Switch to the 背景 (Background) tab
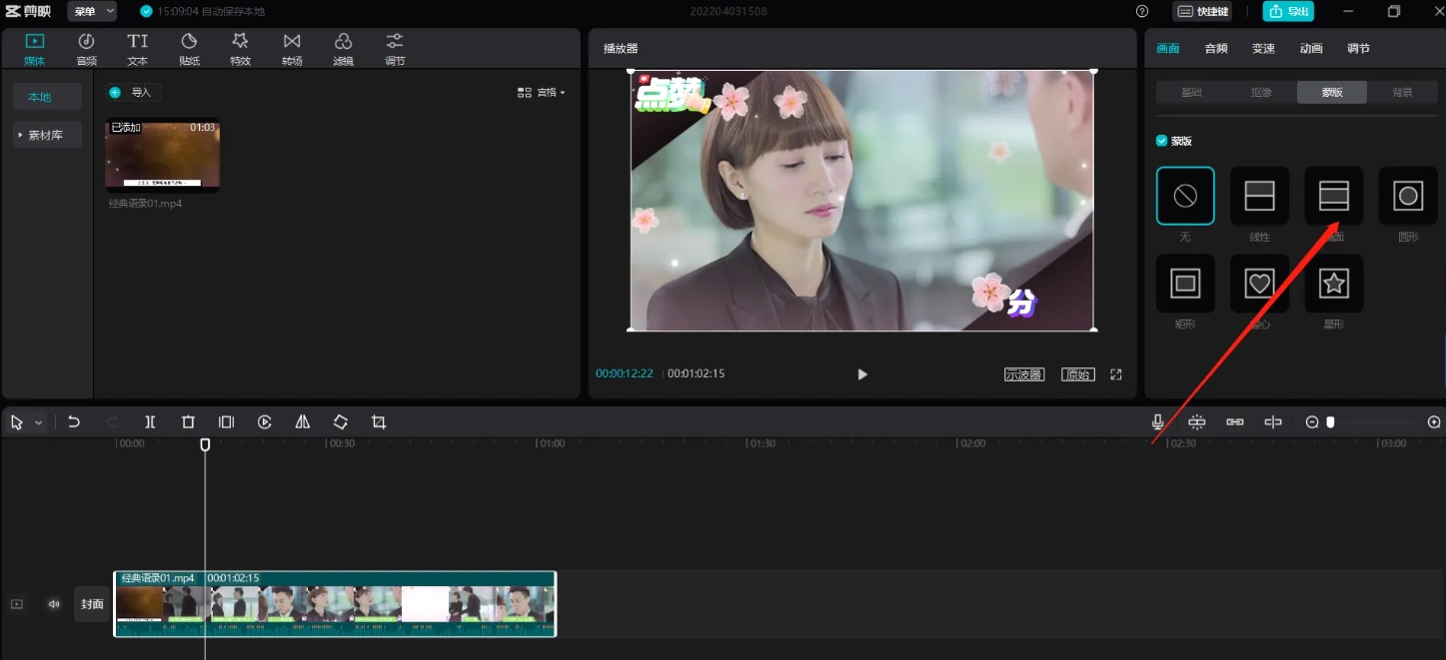 1403,91
